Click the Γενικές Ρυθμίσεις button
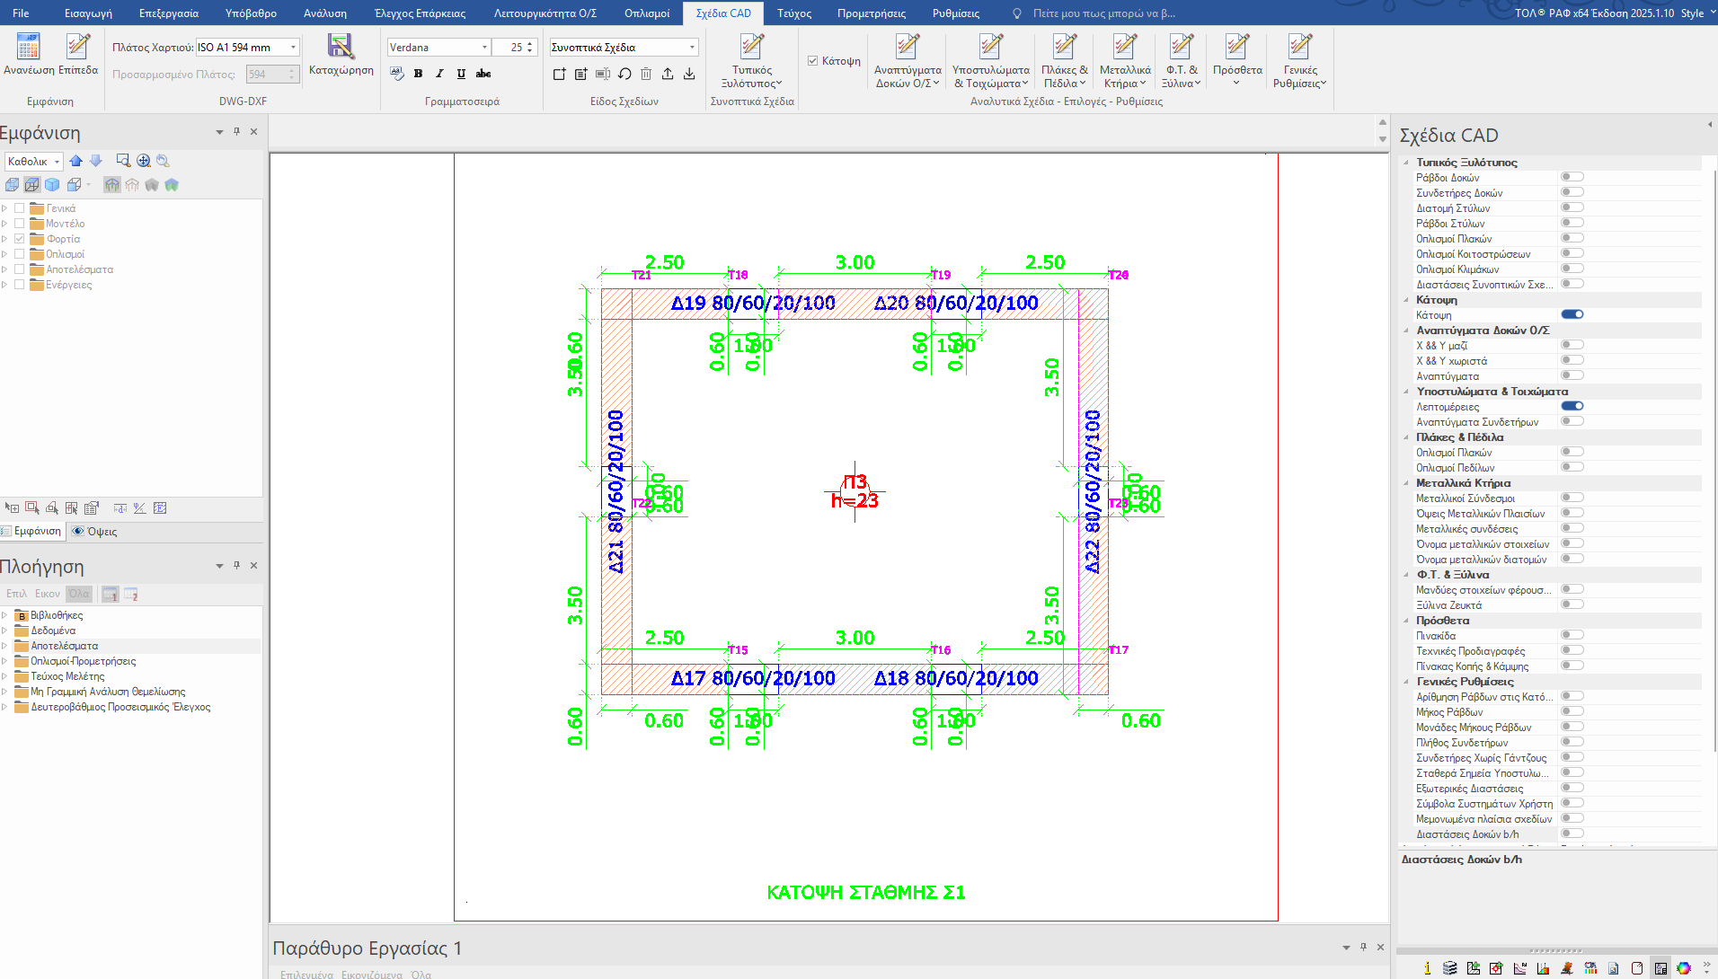1718x979 pixels. [x=1299, y=59]
